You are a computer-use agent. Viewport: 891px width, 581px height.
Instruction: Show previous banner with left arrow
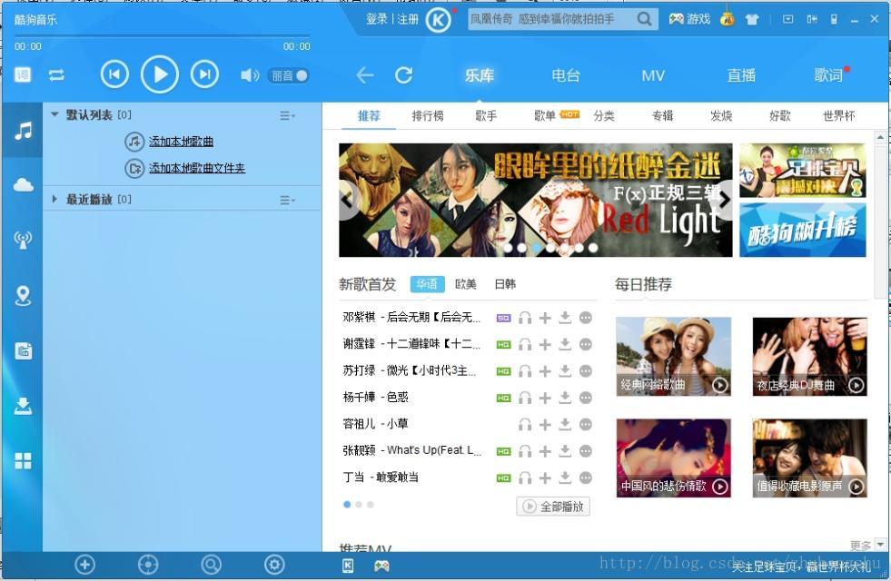349,200
